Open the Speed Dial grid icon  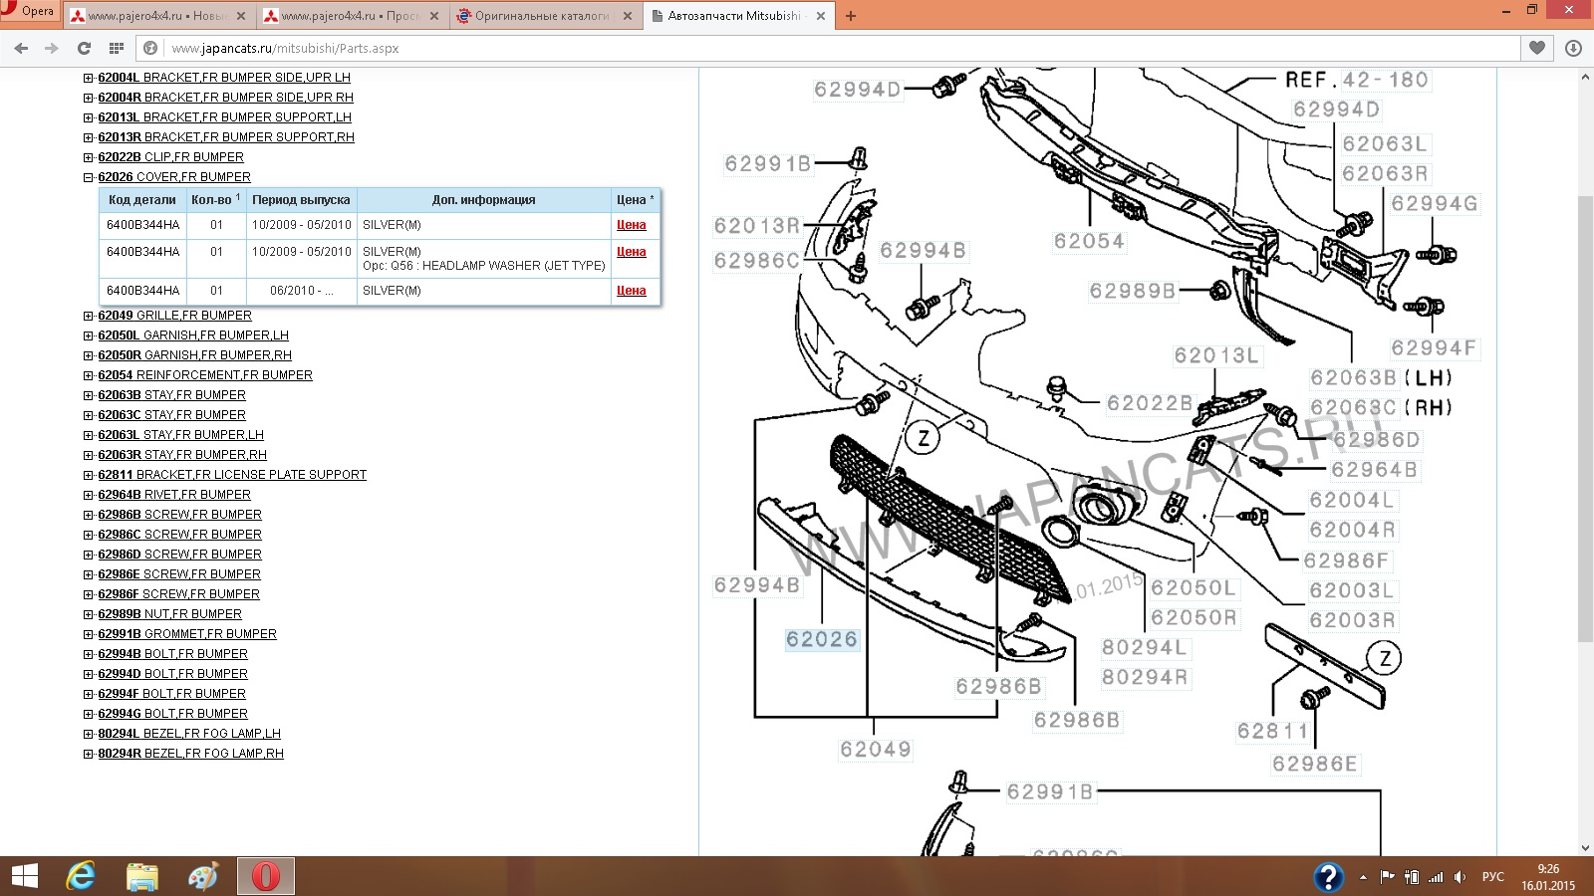116,48
